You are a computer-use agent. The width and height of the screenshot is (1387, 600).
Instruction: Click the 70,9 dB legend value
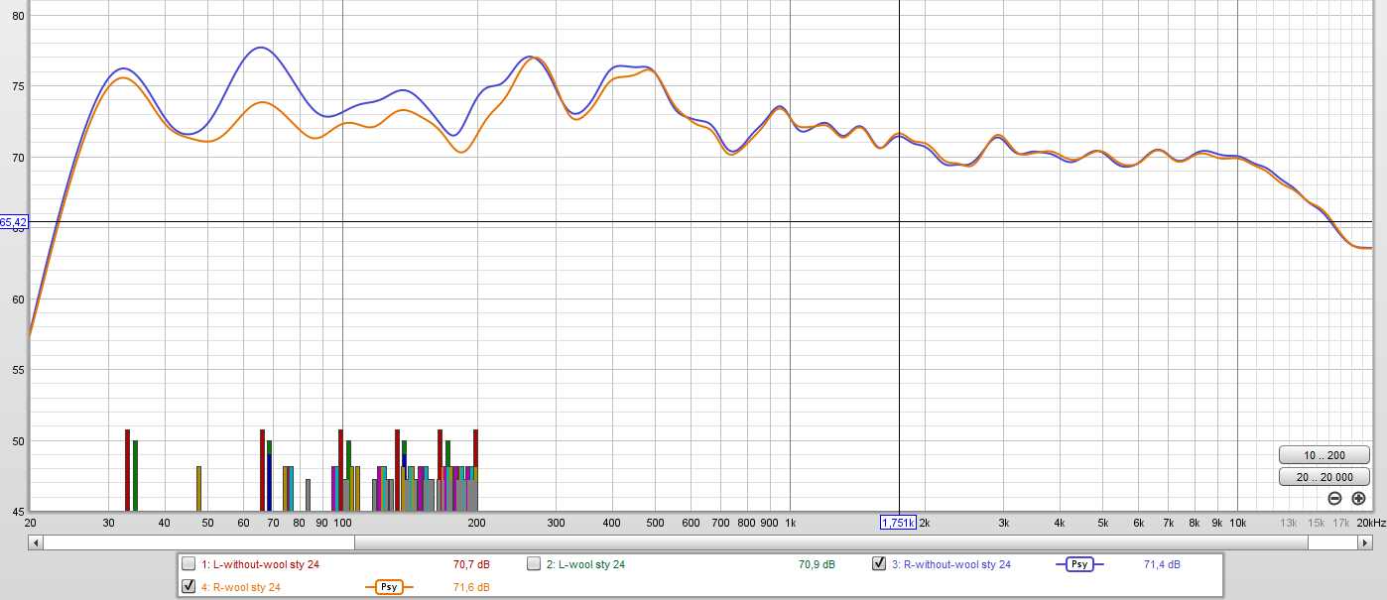(817, 564)
